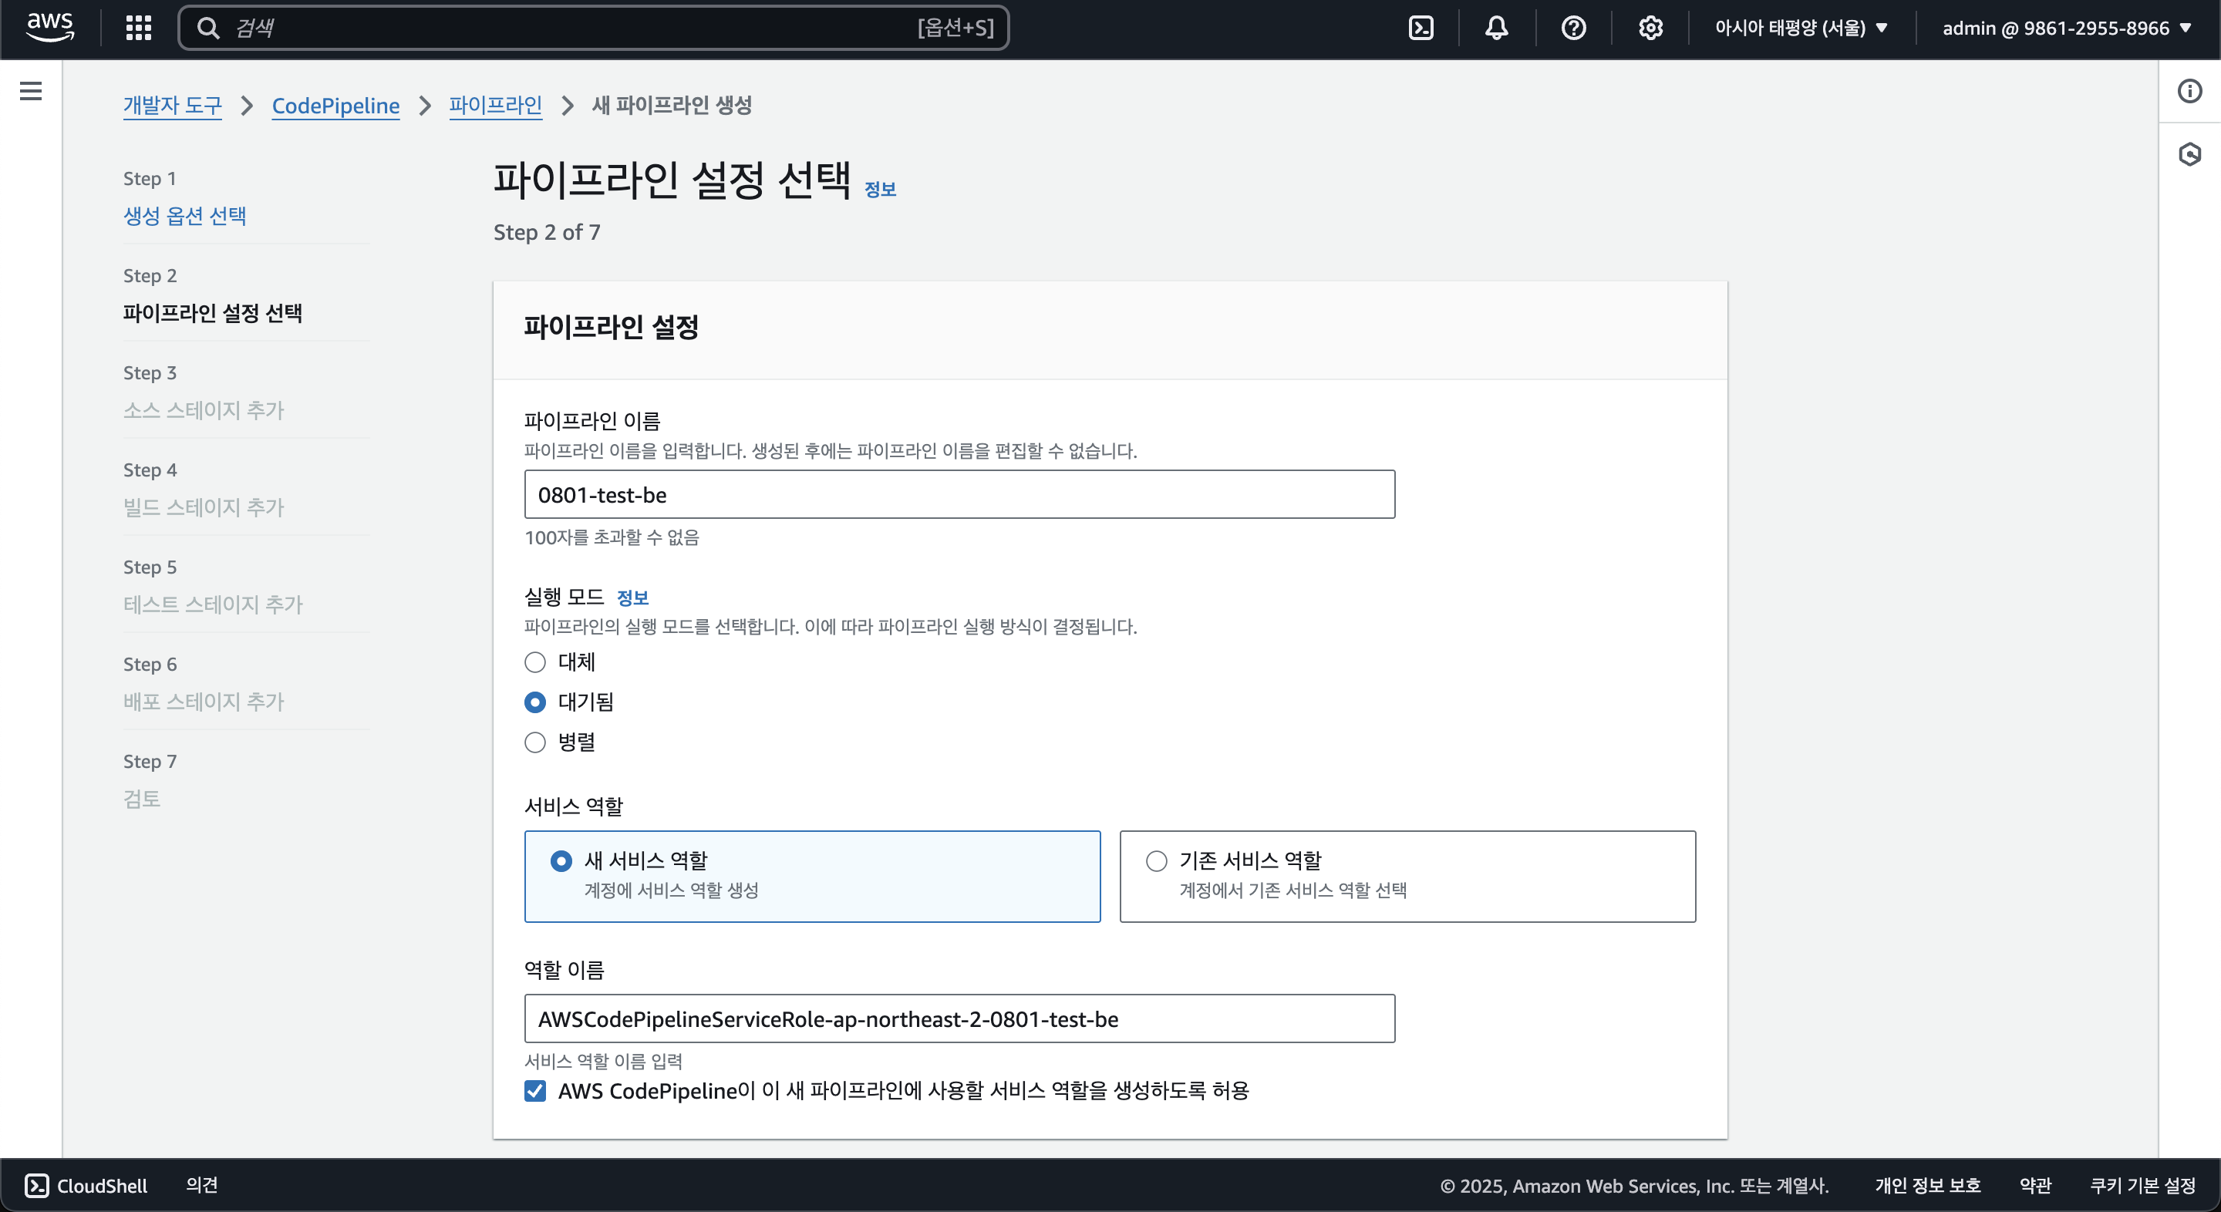
Task: Uncheck the service role creation permission checkbox
Action: [535, 1090]
